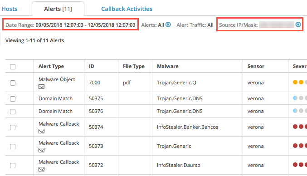The height and width of the screenshot is (176, 307).
Task: Check the select-all checkbox in table header
Action: pos(13,67)
